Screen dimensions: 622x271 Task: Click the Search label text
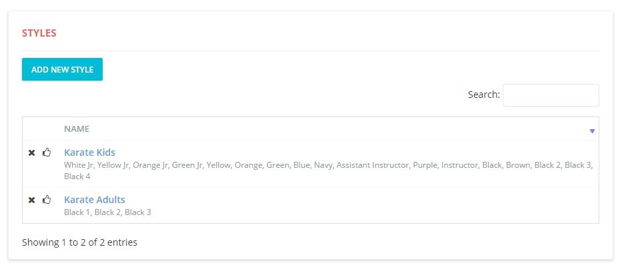[483, 95]
